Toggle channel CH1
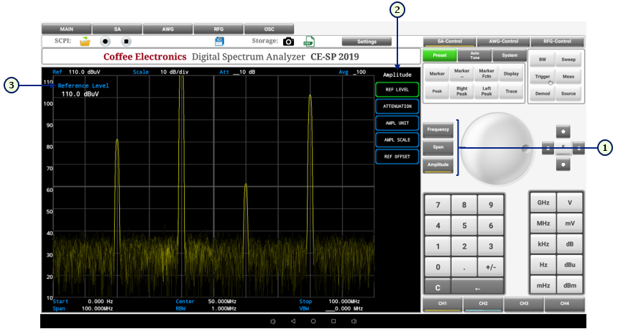Image resolution: width=618 pixels, height=334 pixels. pyautogui.click(x=443, y=304)
